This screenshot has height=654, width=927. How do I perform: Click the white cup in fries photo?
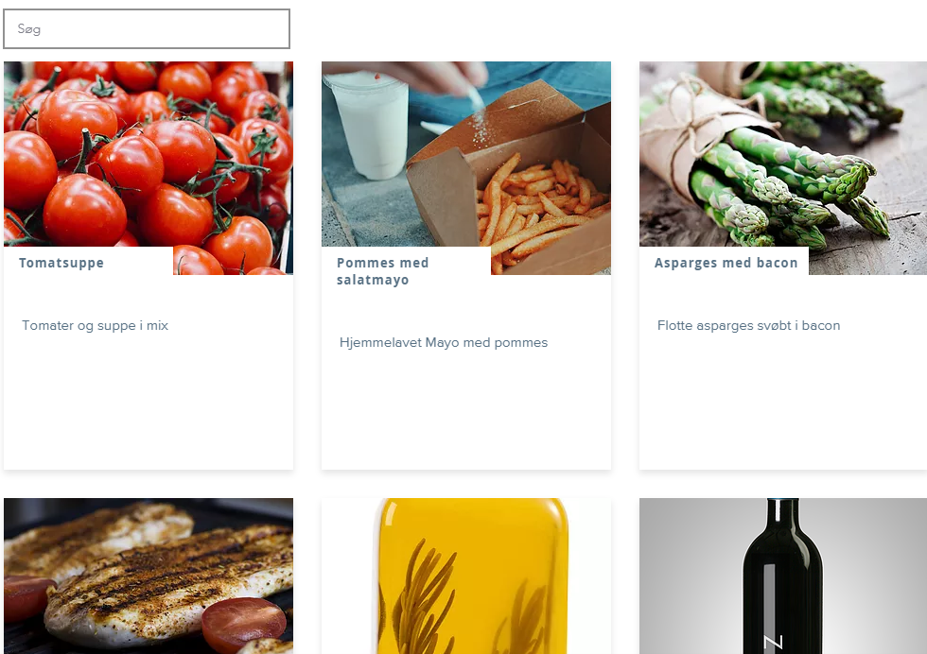[368, 126]
